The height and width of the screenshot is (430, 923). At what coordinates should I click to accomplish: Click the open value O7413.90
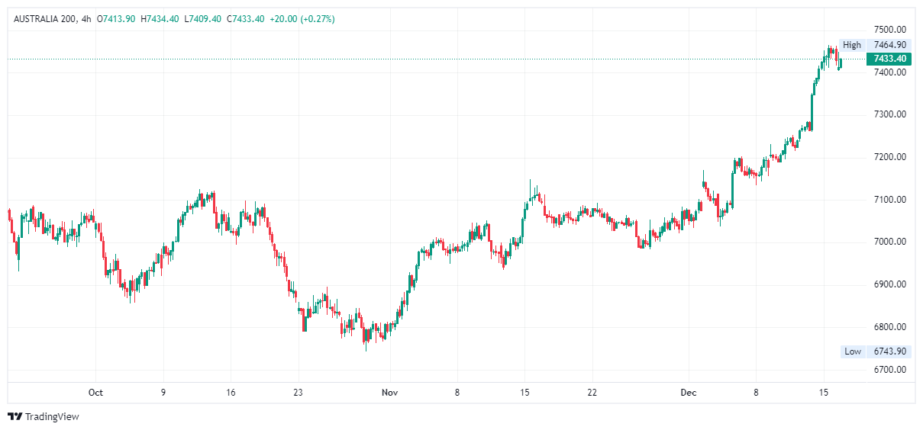pyautogui.click(x=116, y=18)
